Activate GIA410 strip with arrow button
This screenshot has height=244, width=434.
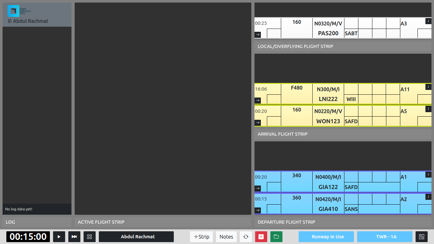258,210
